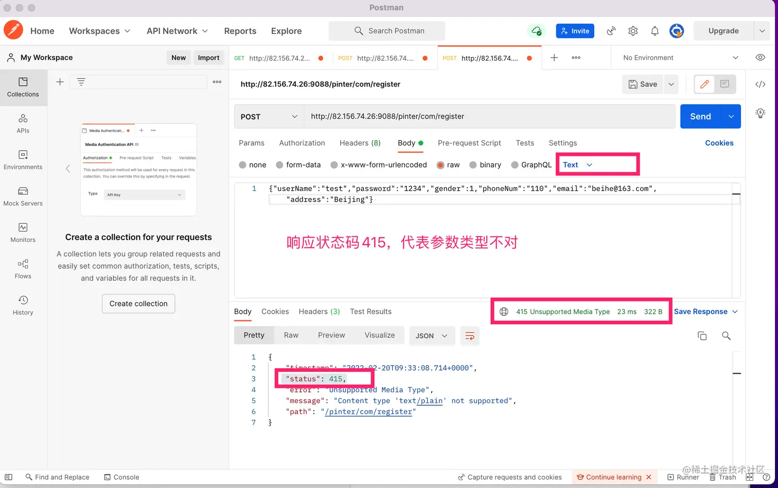This screenshot has width=778, height=488.
Task: Click the Postman logo icon
Action: pyautogui.click(x=13, y=30)
